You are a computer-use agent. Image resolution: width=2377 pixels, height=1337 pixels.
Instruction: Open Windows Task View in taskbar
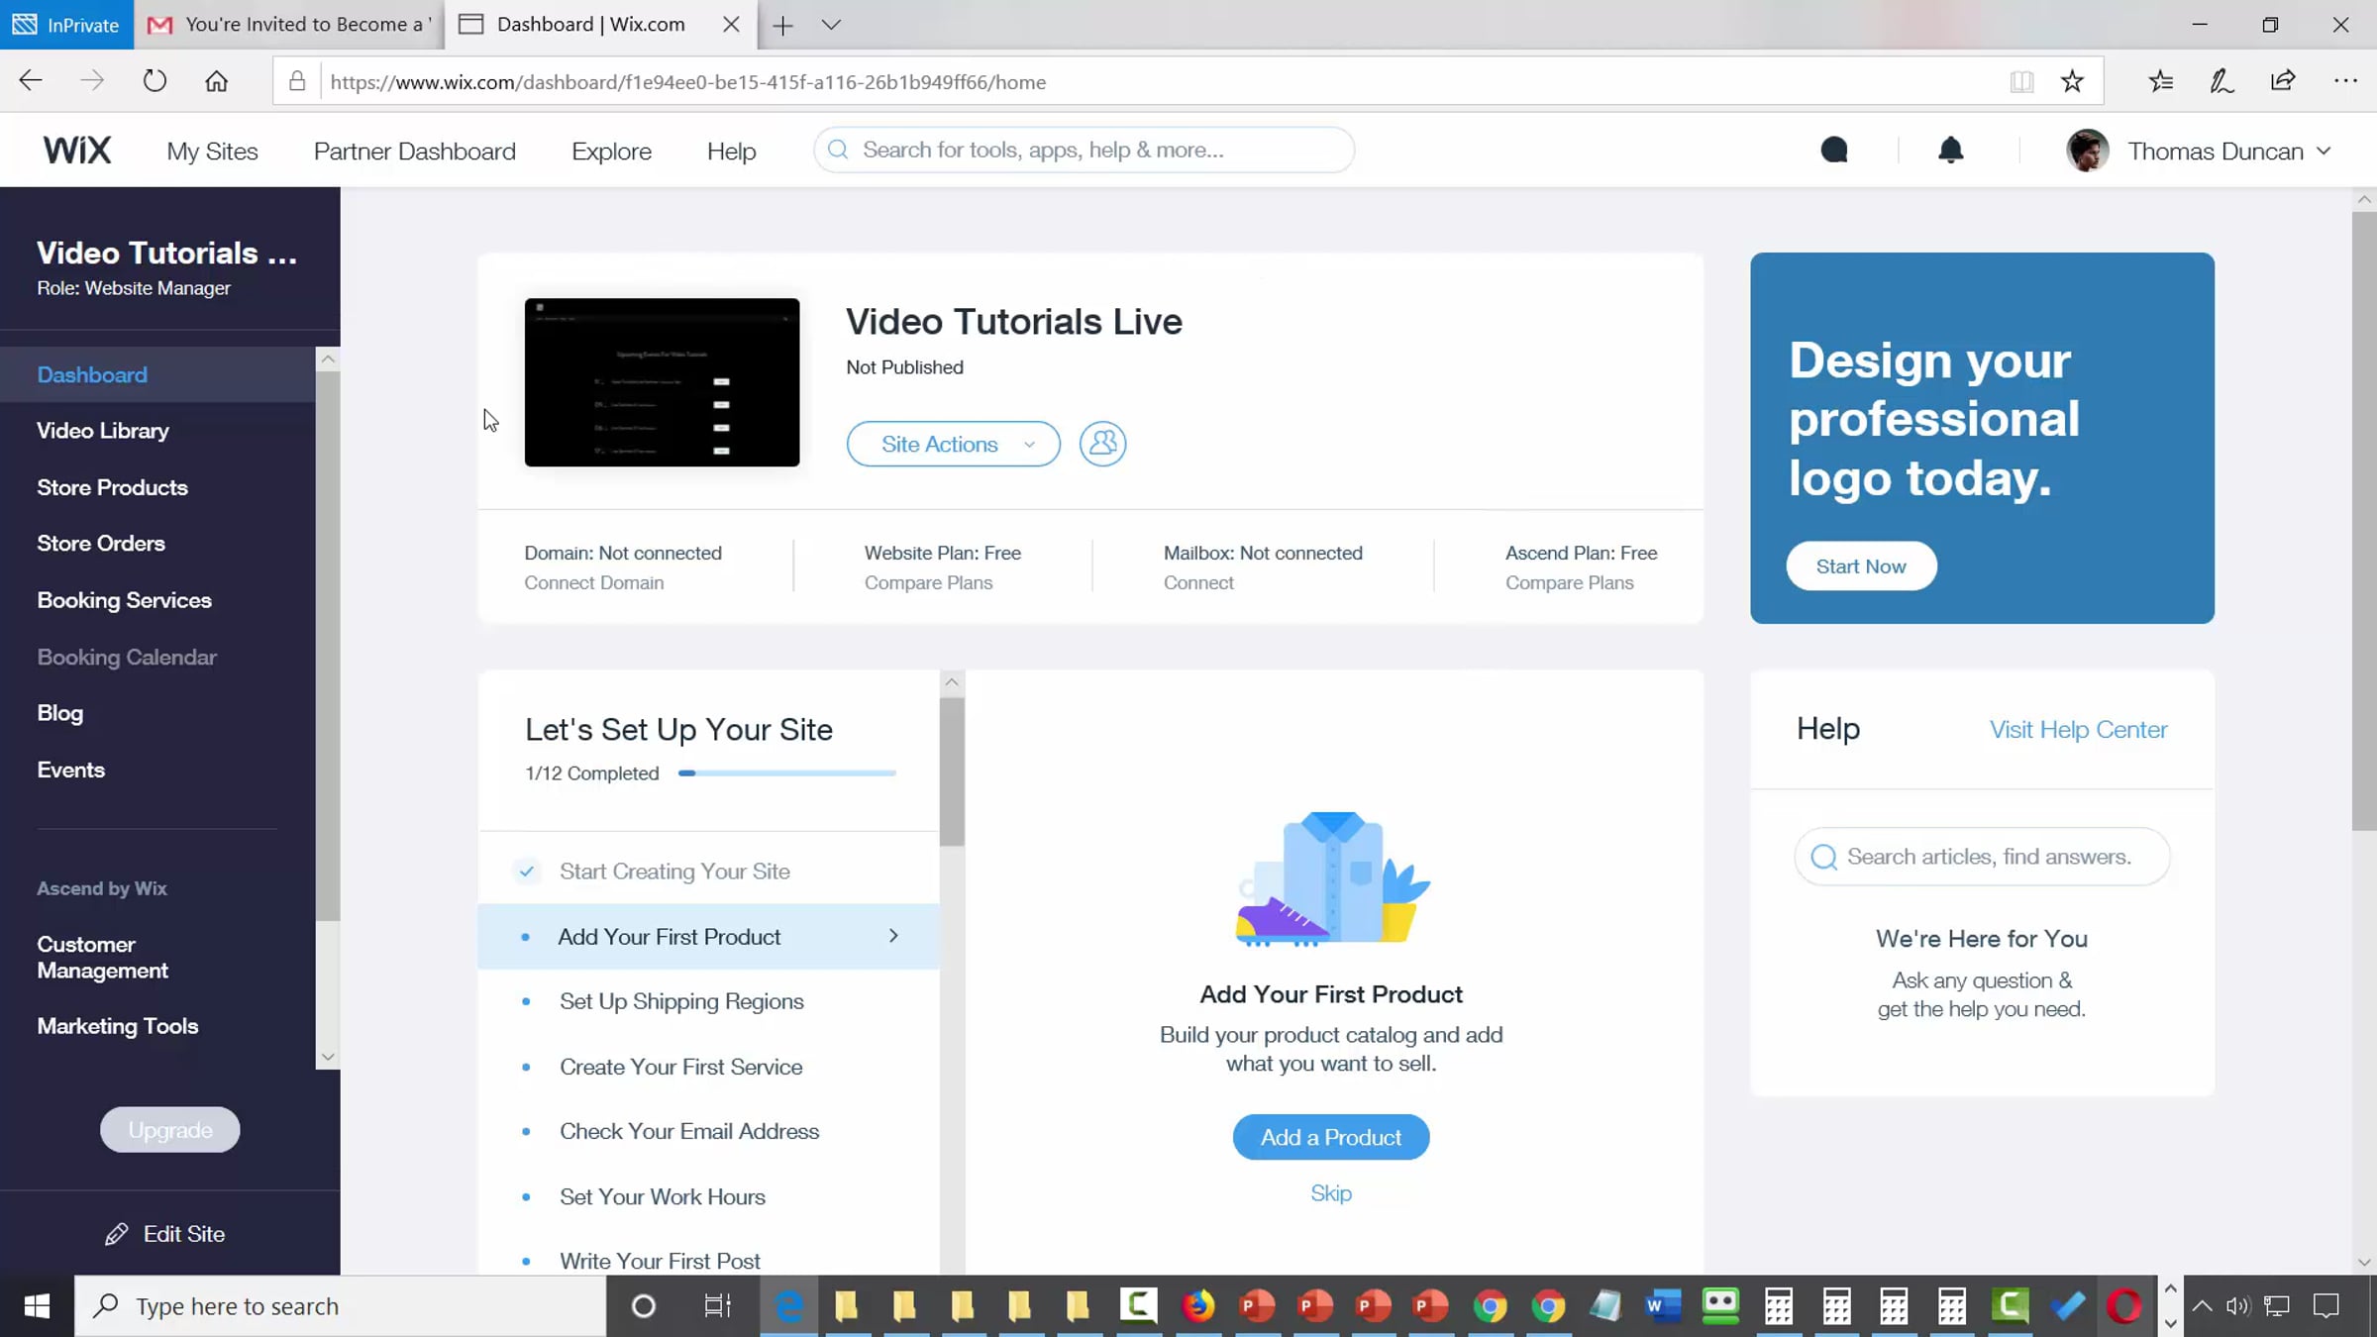[x=717, y=1306]
